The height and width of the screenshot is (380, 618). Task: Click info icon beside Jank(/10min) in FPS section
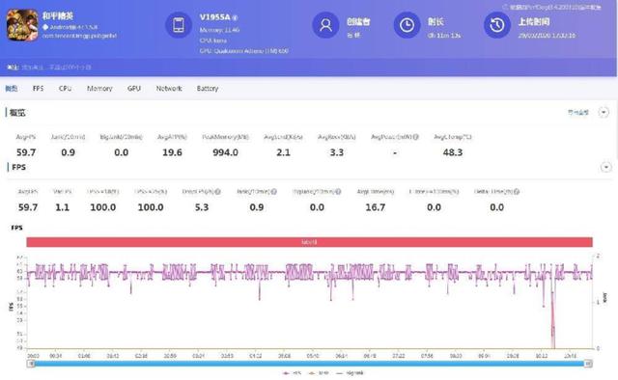[273, 191]
